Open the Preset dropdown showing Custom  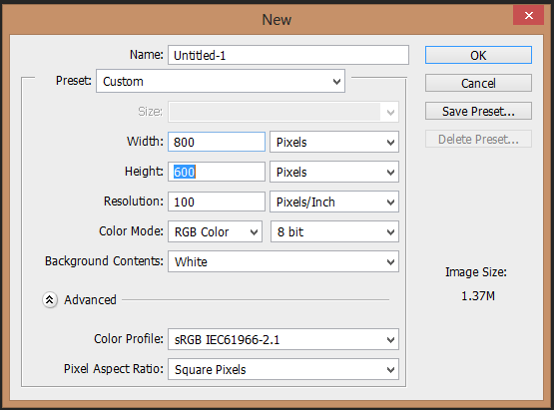(221, 81)
